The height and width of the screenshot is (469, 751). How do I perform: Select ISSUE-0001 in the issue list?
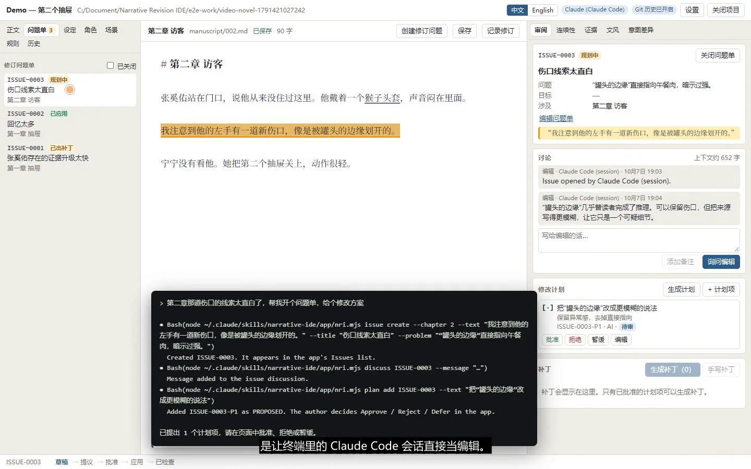70,158
